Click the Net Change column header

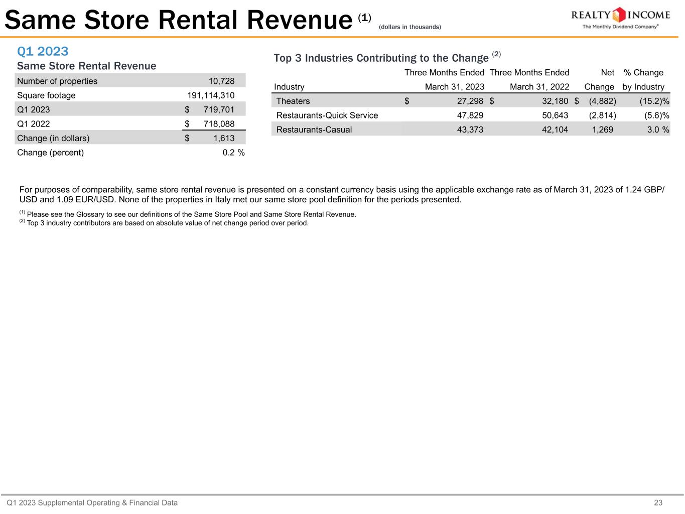pyautogui.click(x=600, y=80)
